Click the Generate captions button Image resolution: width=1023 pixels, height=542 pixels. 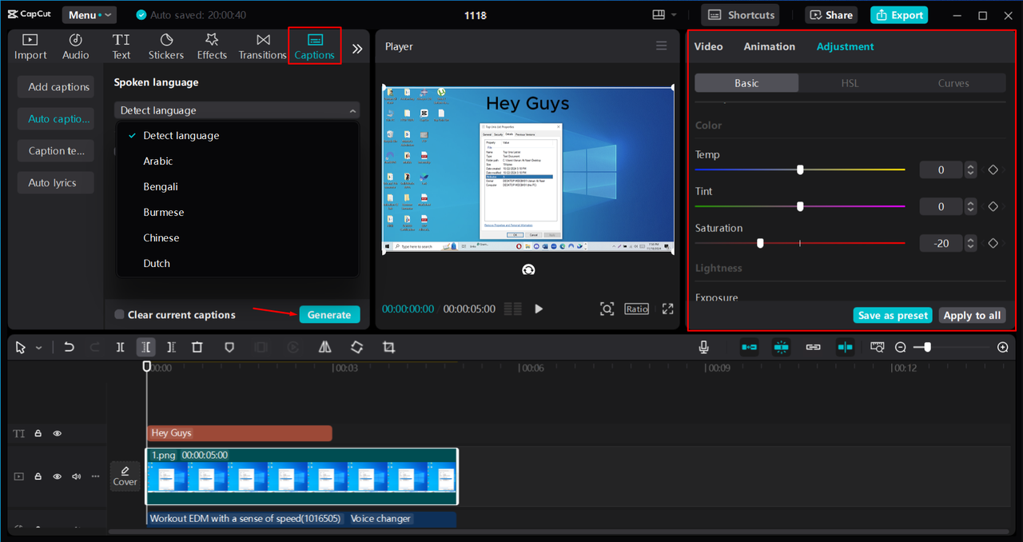coord(329,314)
